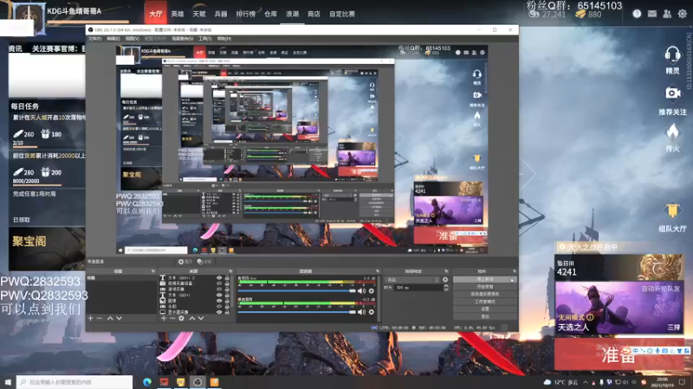The width and height of the screenshot is (693, 389).
Task: Pop out the sources dock panel
Action: (230, 271)
